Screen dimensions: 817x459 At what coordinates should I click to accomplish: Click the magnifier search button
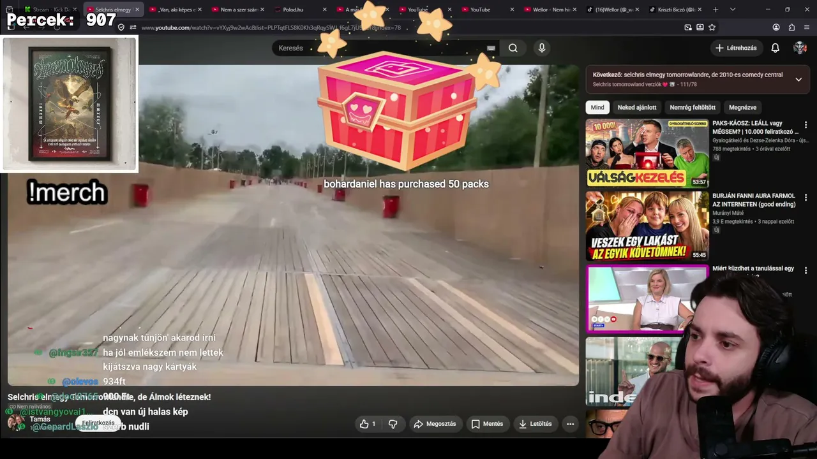513,48
